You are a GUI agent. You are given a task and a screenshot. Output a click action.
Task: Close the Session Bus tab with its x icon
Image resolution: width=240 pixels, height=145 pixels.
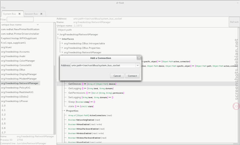tap(41, 14)
